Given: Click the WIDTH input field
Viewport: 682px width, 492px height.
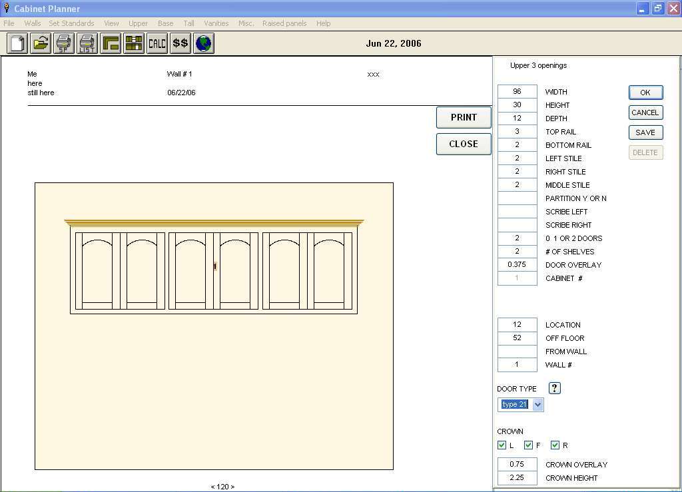Looking at the screenshot, I should click(517, 91).
